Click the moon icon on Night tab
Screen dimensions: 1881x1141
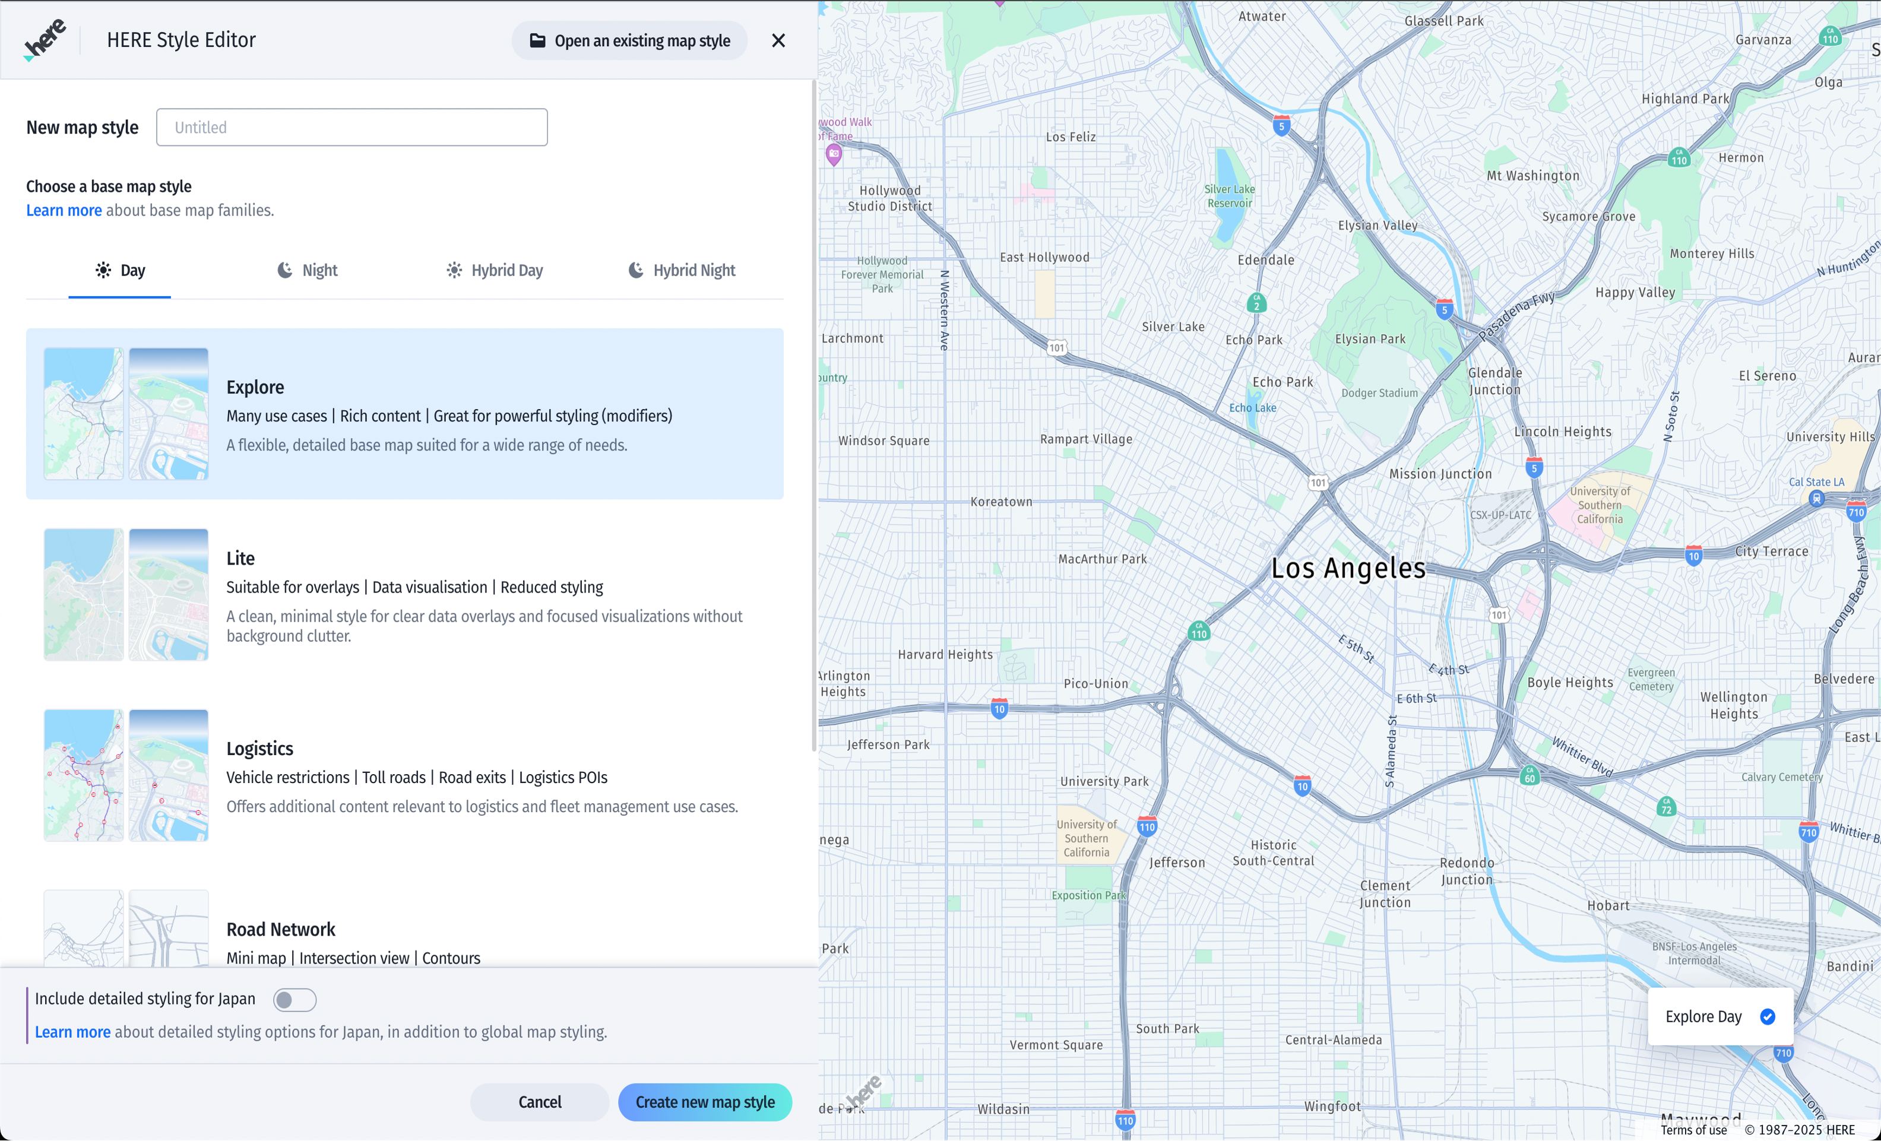285,270
